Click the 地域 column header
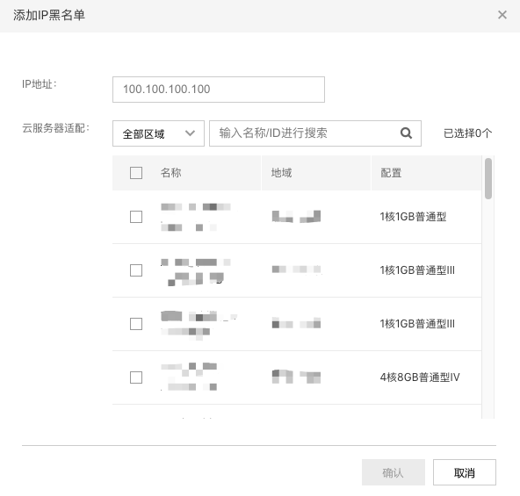 282,173
